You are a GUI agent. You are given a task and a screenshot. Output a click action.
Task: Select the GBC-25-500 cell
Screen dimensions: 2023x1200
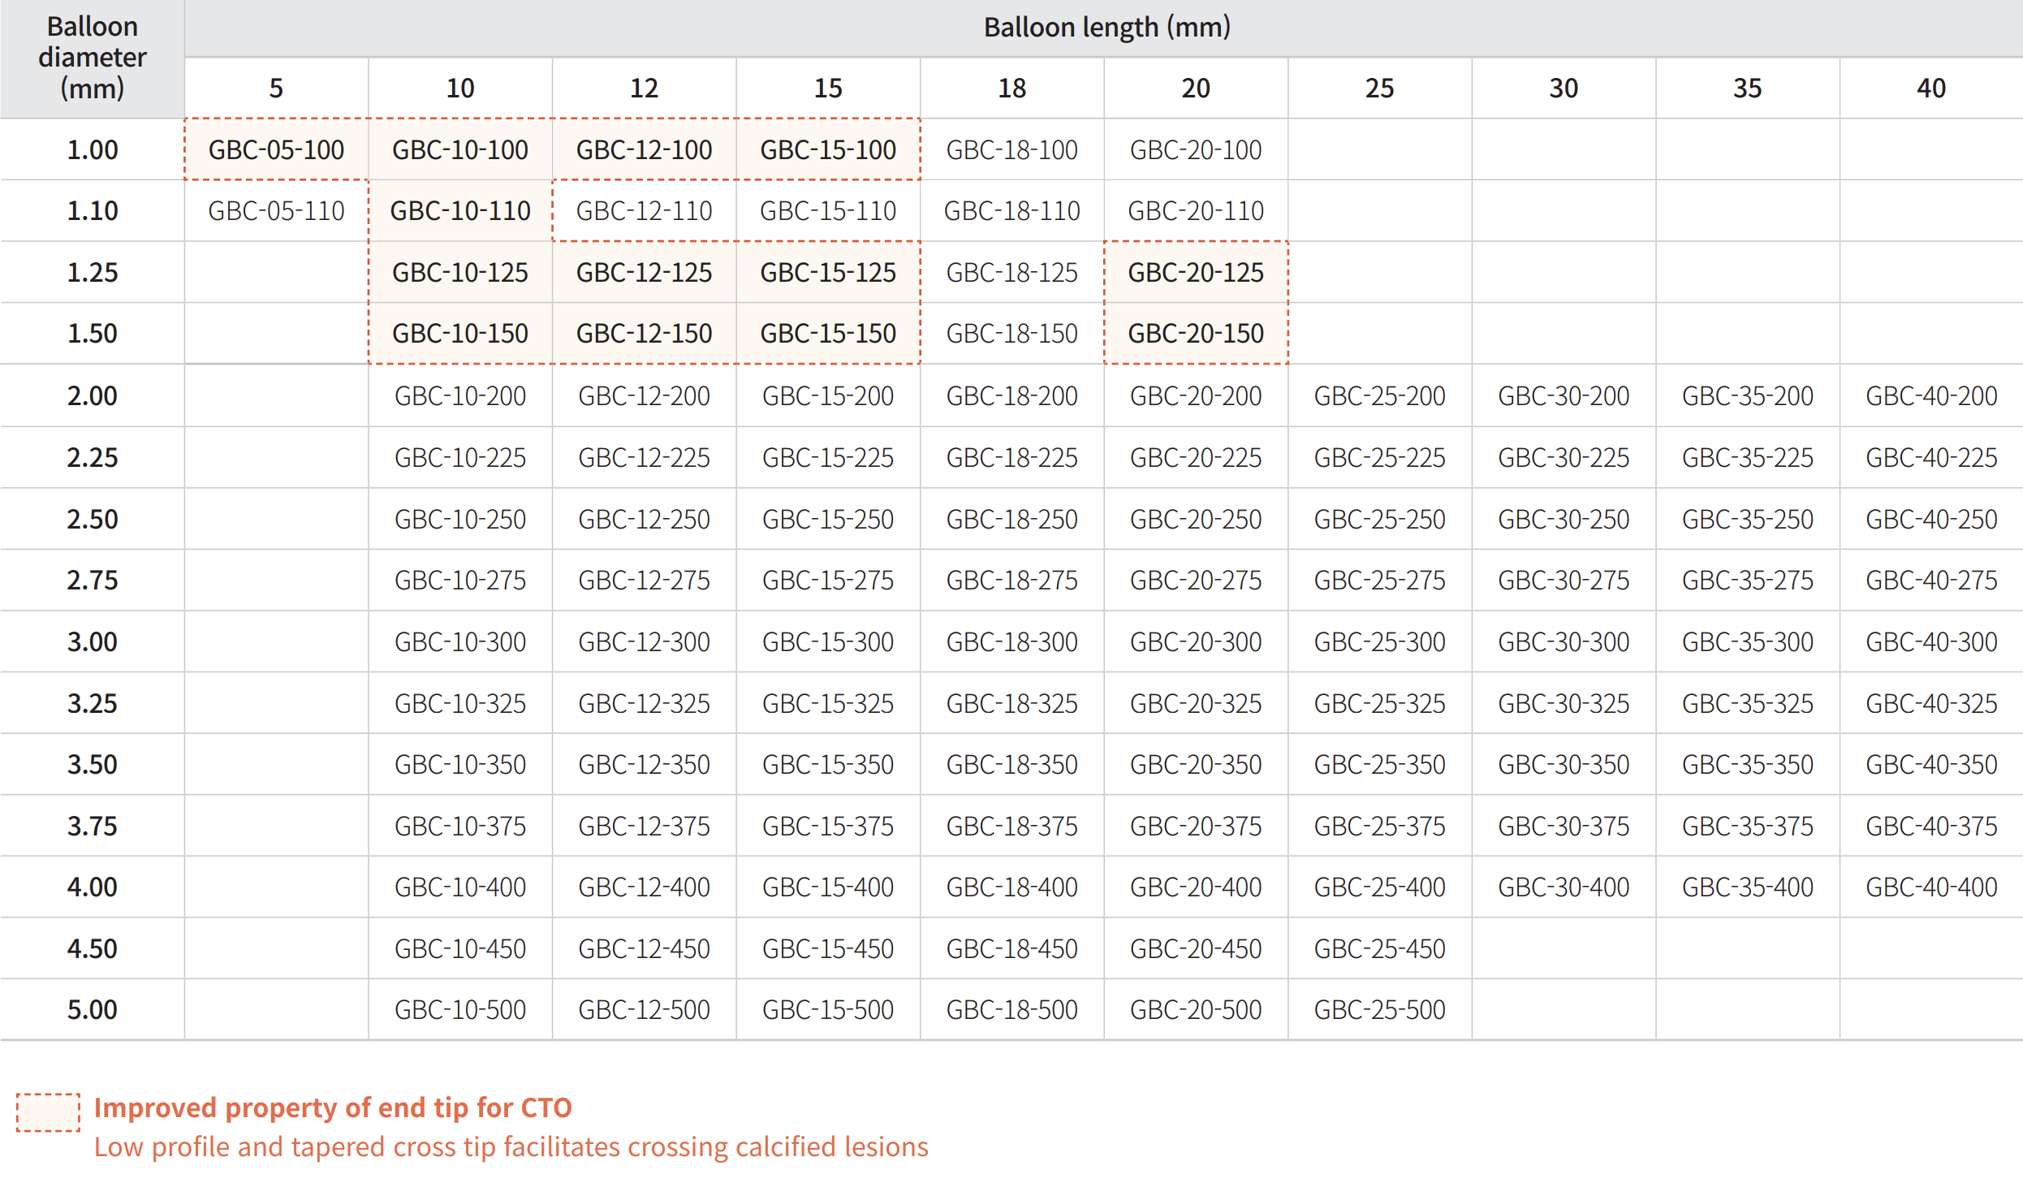click(1379, 1010)
